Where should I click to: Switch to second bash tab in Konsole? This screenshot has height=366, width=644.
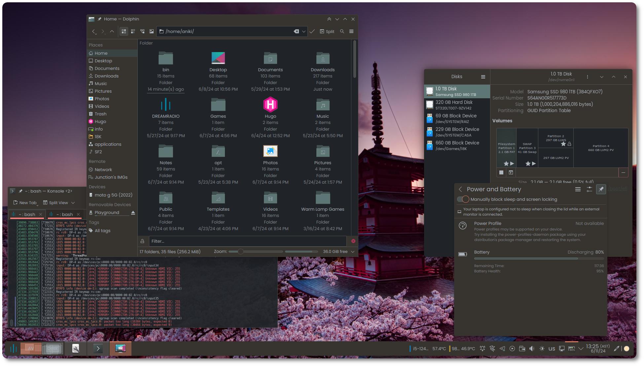pyautogui.click(x=64, y=214)
